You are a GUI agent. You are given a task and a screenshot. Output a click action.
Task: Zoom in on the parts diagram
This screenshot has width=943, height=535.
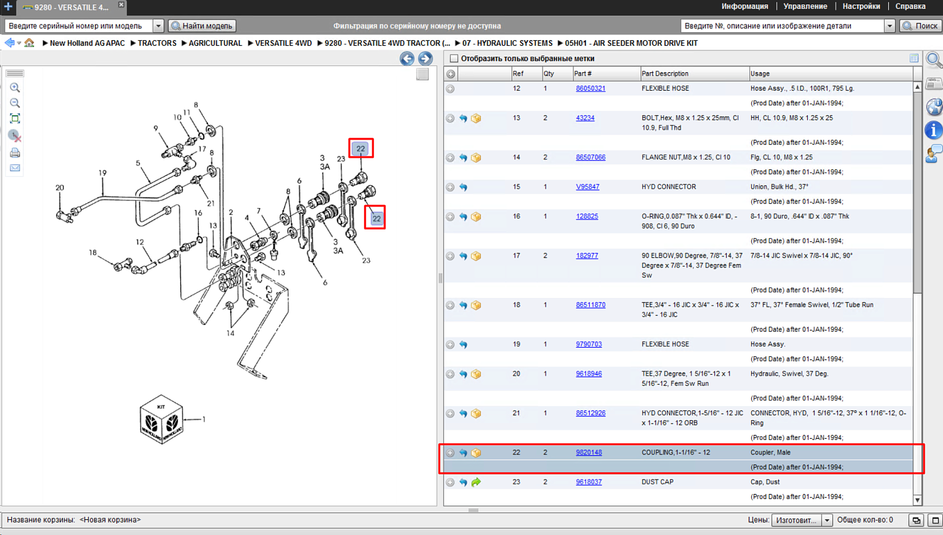[15, 88]
